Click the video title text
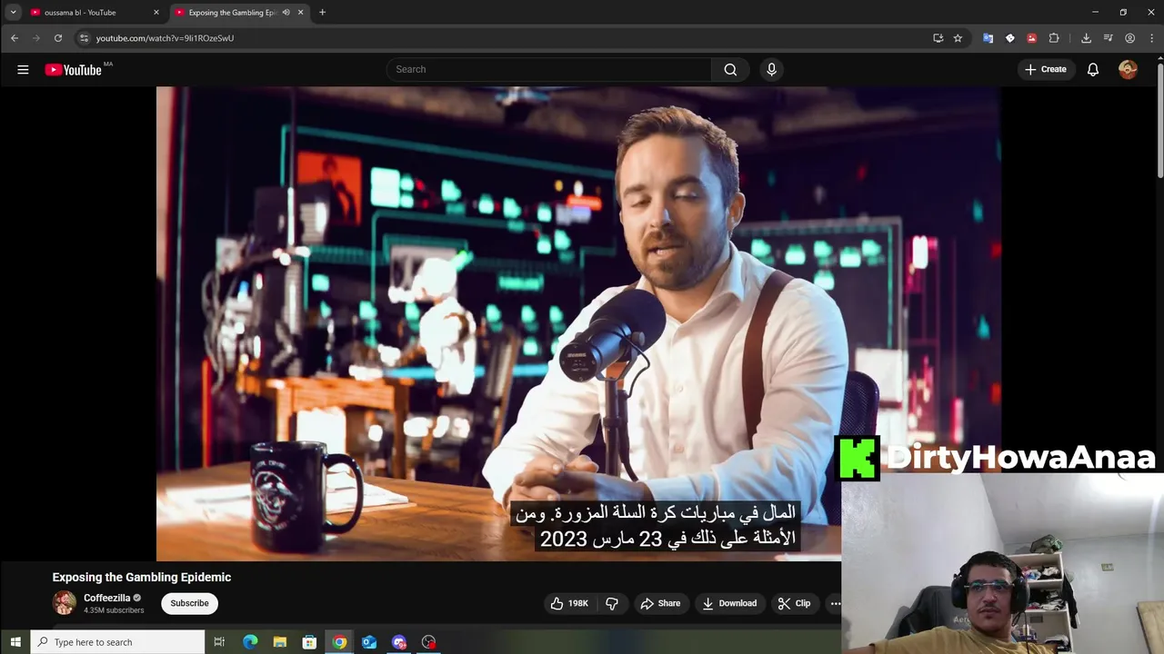Screen dimensions: 1164x654 142,577
